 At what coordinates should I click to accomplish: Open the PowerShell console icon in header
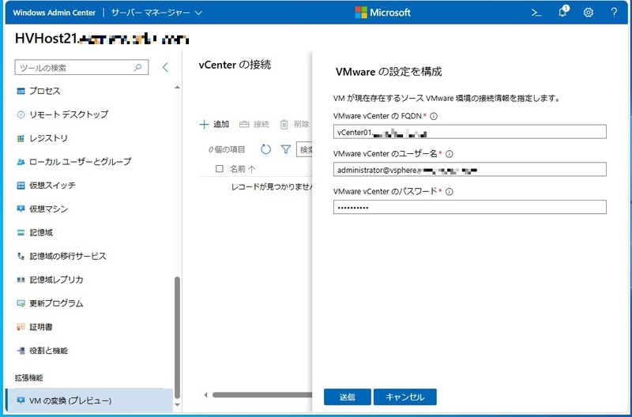[536, 13]
